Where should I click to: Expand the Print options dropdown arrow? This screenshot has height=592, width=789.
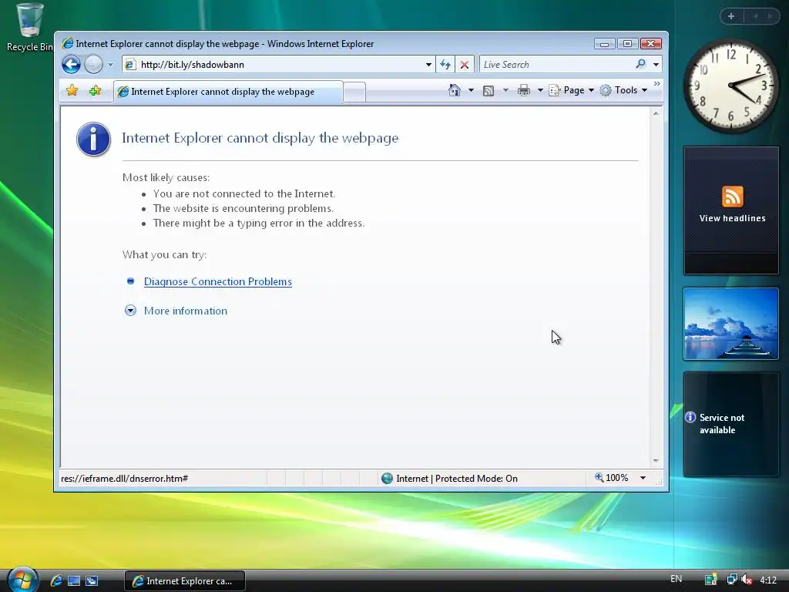[x=540, y=90]
